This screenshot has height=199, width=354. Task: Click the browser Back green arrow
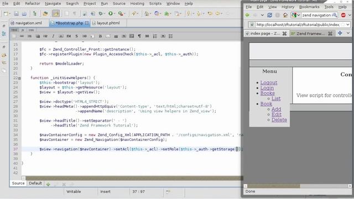247,15
